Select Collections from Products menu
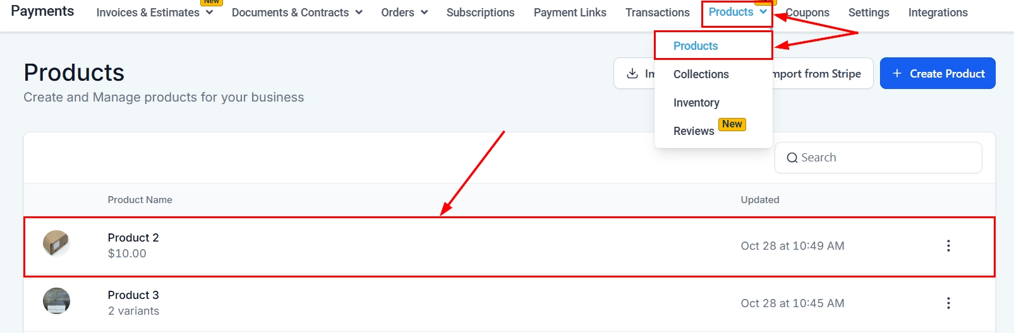1014x333 pixels. click(x=701, y=74)
